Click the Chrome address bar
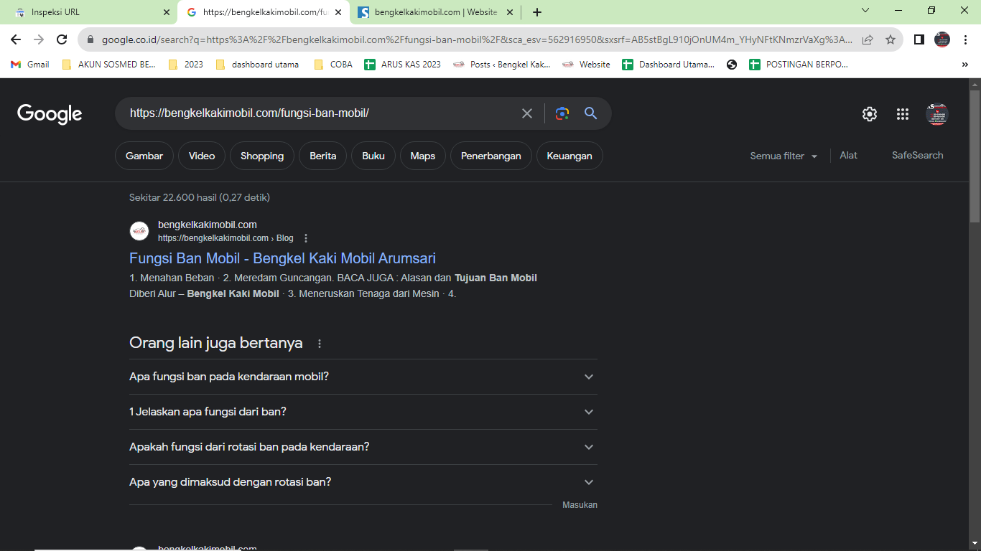Screen dimensions: 981x551 pyautogui.click(x=478, y=39)
